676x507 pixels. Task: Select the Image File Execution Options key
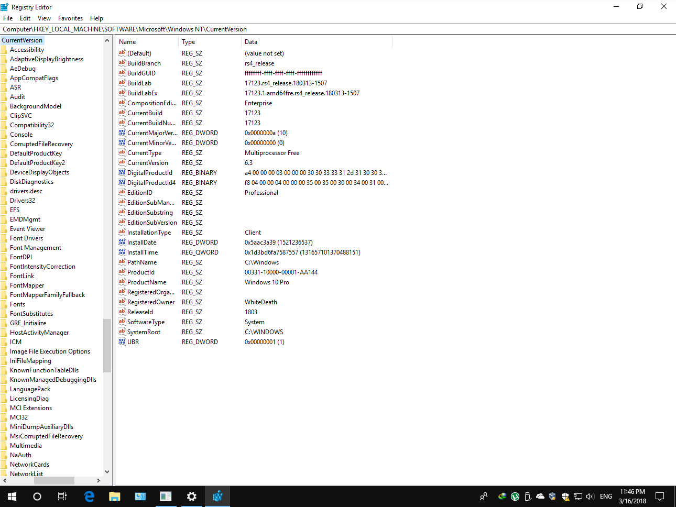pos(50,351)
